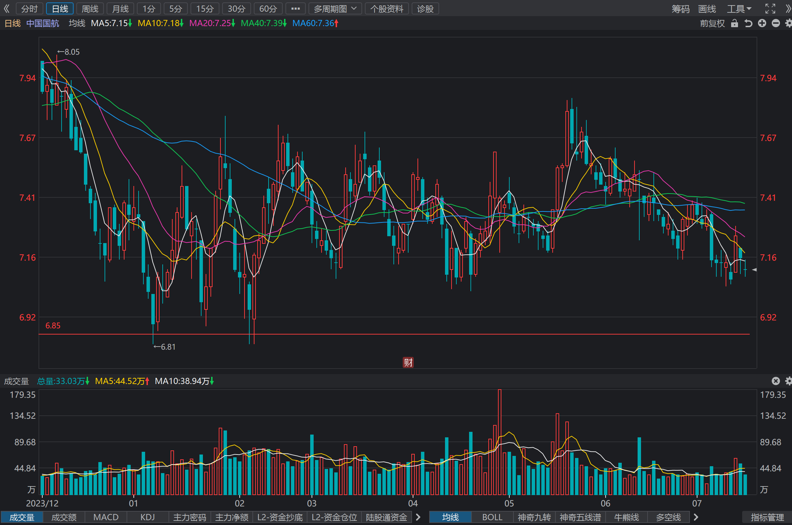Click volume MA5:44.52万 label
This screenshot has width=792, height=525.
click(x=122, y=381)
